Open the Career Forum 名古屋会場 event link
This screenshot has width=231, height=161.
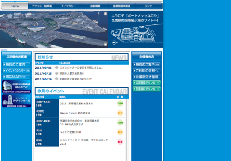(x=75, y=113)
